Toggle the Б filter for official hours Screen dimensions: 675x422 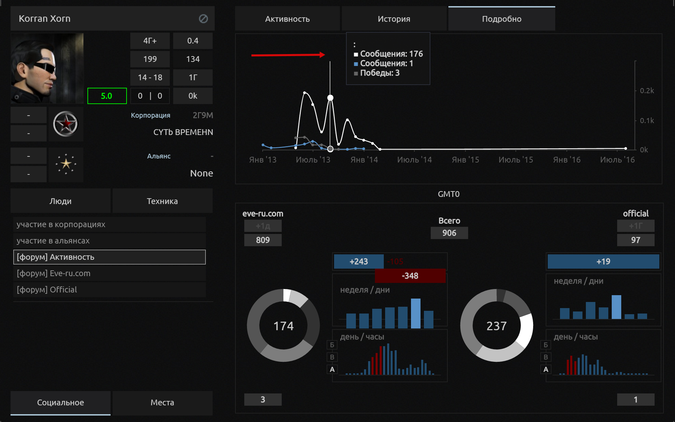pyautogui.click(x=546, y=345)
